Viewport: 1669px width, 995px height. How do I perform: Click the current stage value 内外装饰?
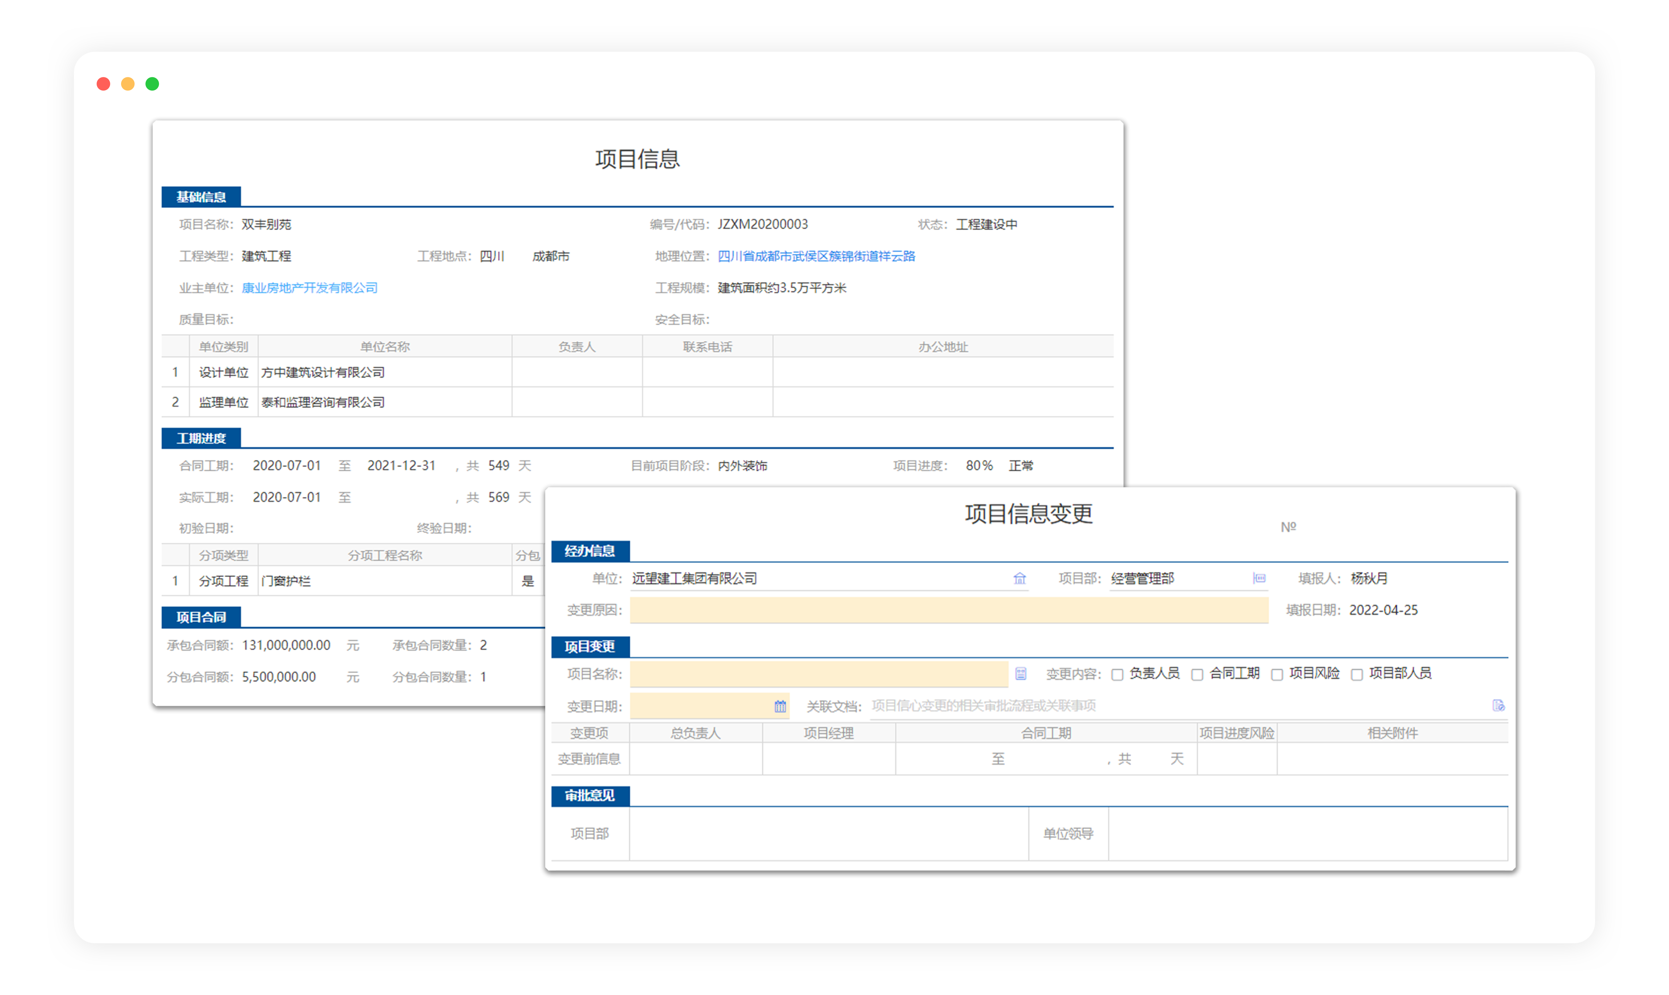pos(742,465)
